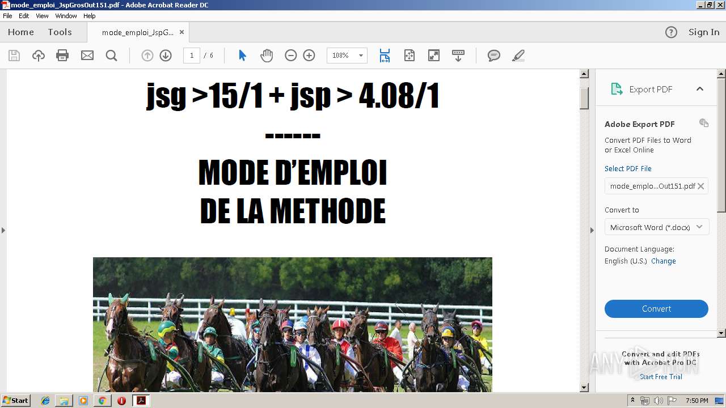Show hidden tray icons arrow
Image resolution: width=726 pixels, height=408 pixels.
[632, 401]
